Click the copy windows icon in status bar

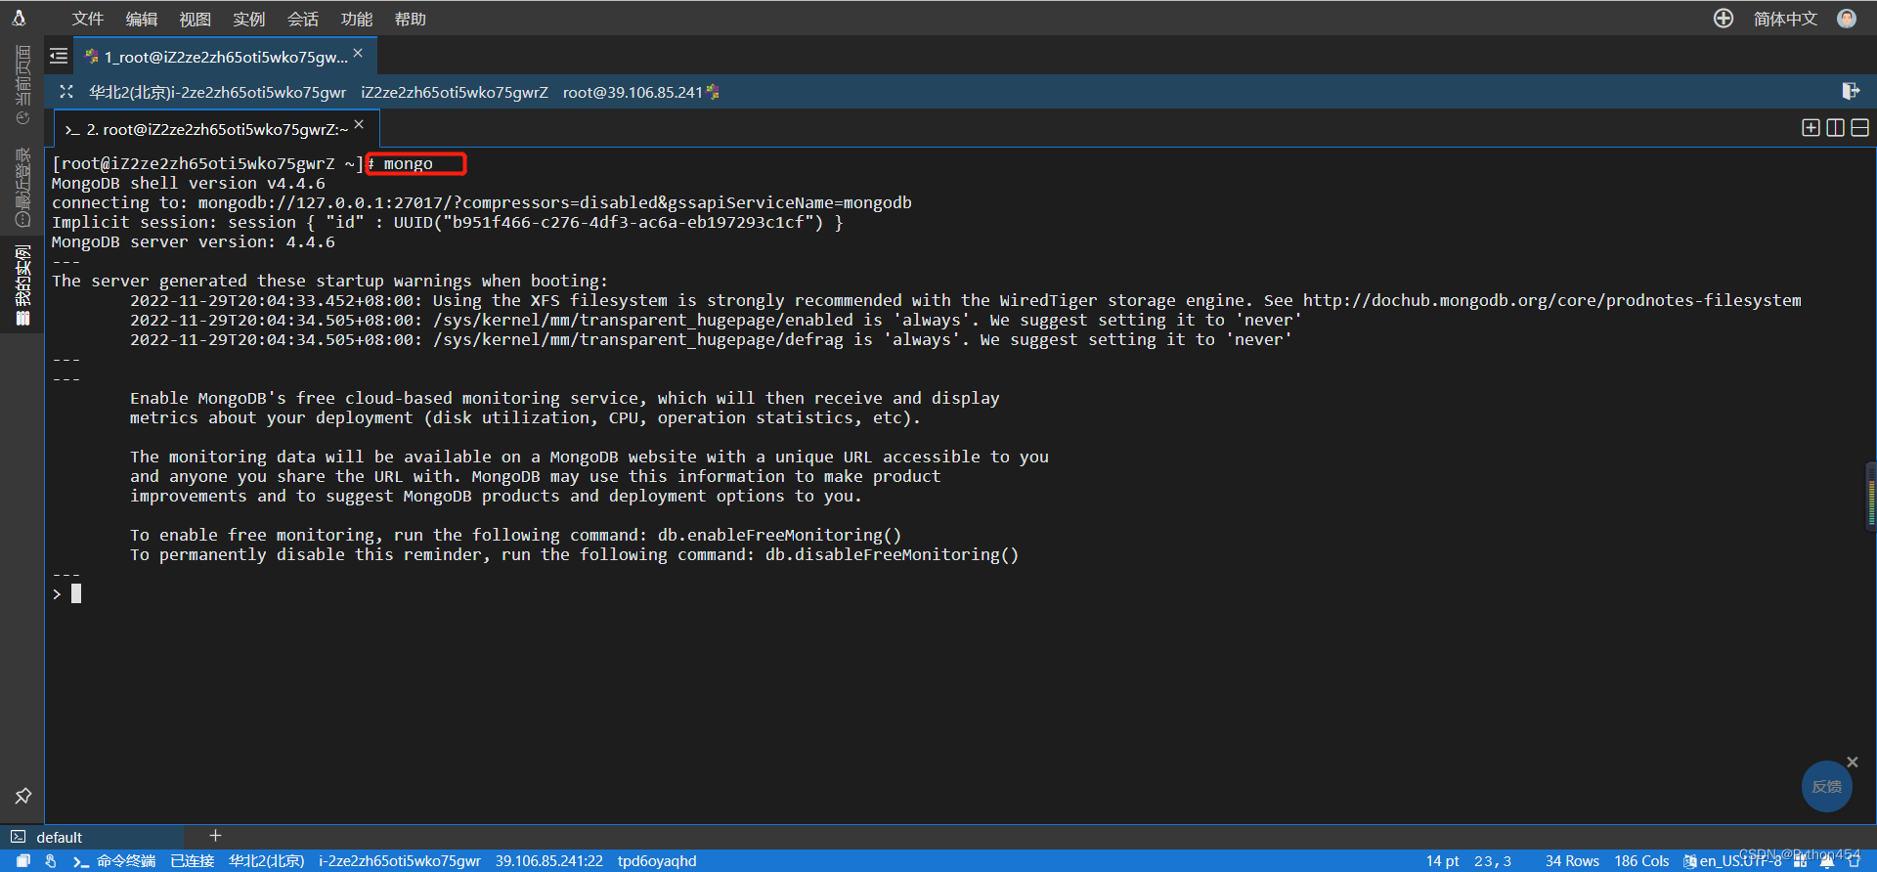(23, 860)
